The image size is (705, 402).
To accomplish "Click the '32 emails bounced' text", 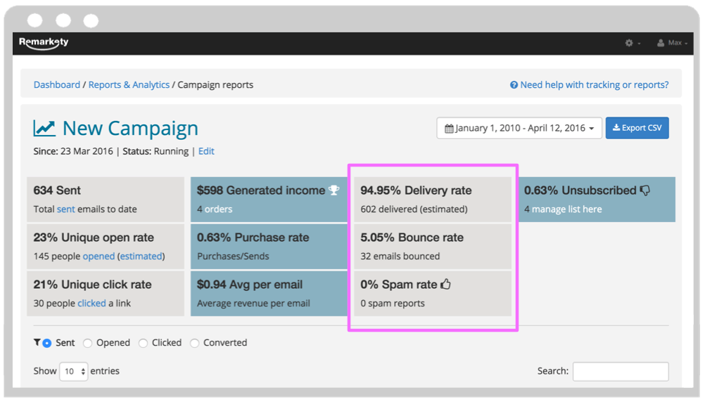I will click(x=400, y=256).
